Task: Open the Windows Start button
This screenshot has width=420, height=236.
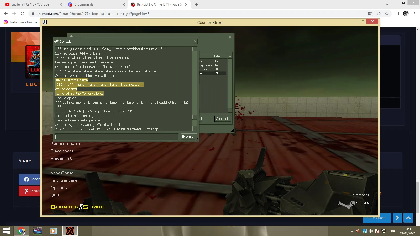Action: [6, 231]
